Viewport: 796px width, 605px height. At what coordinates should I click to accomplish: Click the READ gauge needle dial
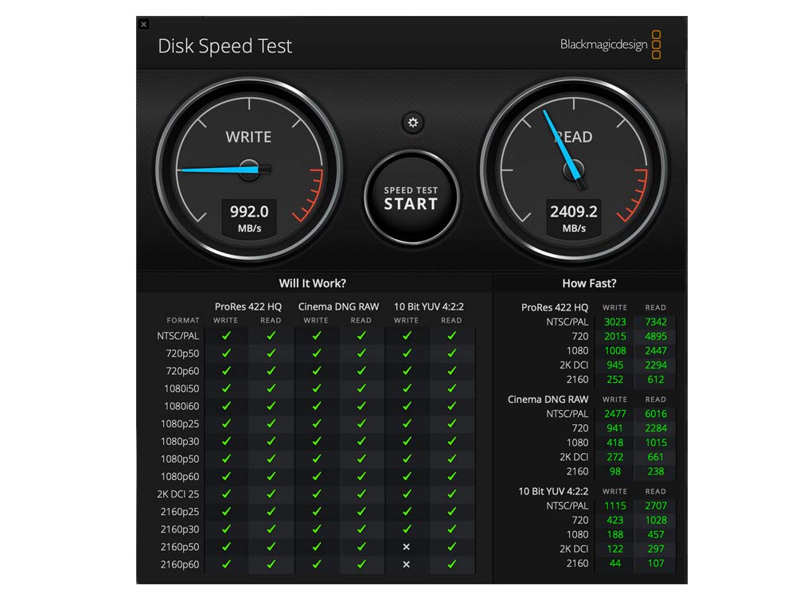pos(574,170)
